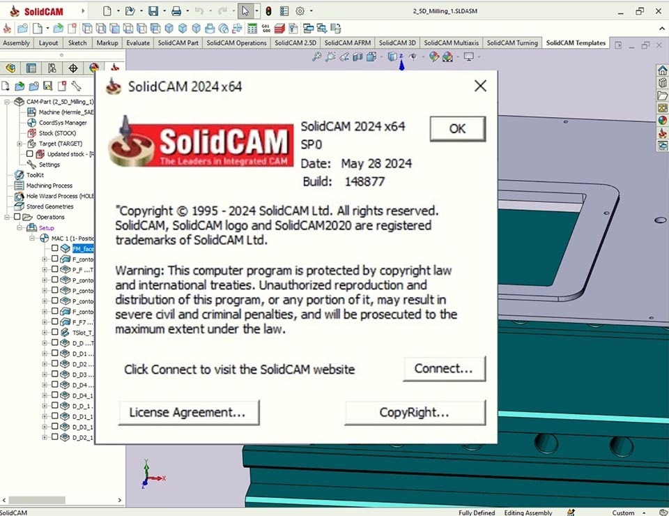Click OK in the SolidCAM about dialog
Viewport: 669px width, 516px height.
pos(457,128)
